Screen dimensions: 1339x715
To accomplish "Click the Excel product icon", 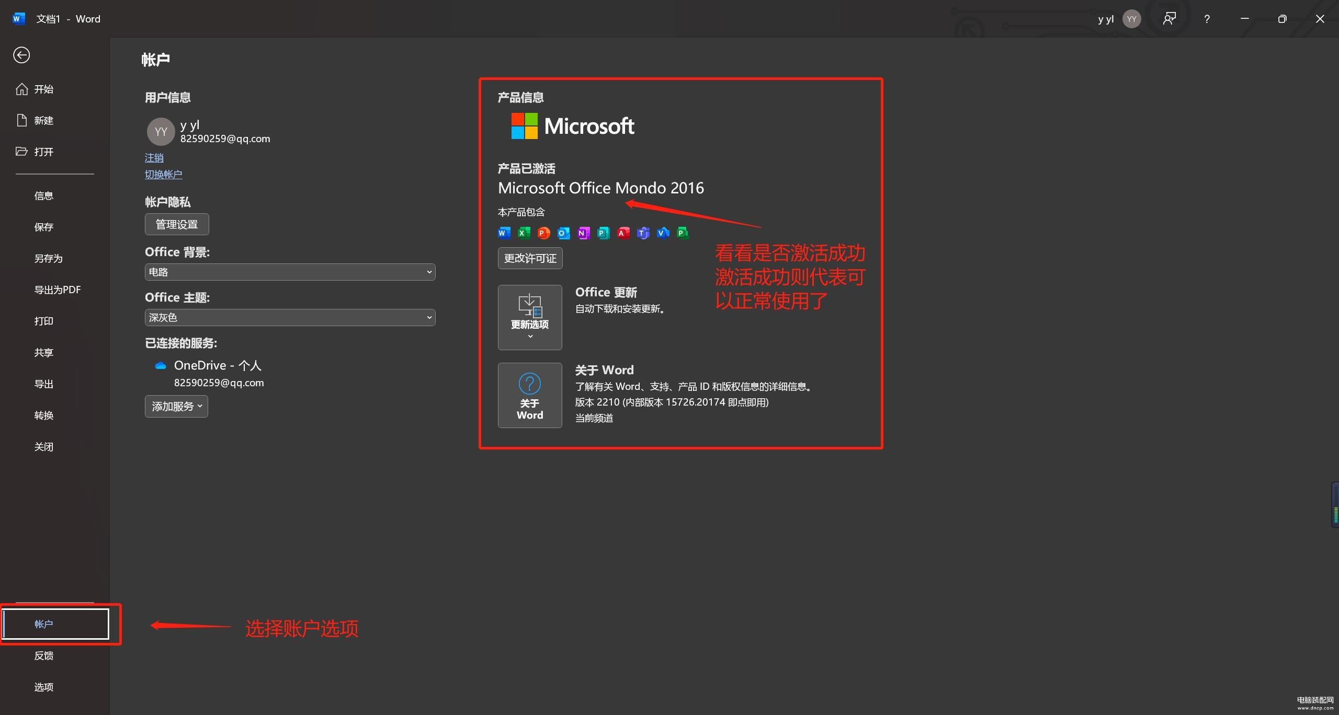I will [524, 233].
